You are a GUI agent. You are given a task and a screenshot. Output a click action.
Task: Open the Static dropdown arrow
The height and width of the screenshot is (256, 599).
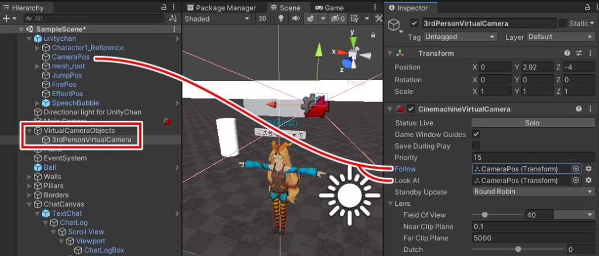591,24
